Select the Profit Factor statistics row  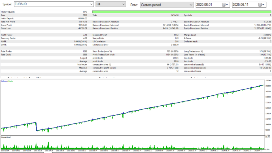click(x=44, y=35)
